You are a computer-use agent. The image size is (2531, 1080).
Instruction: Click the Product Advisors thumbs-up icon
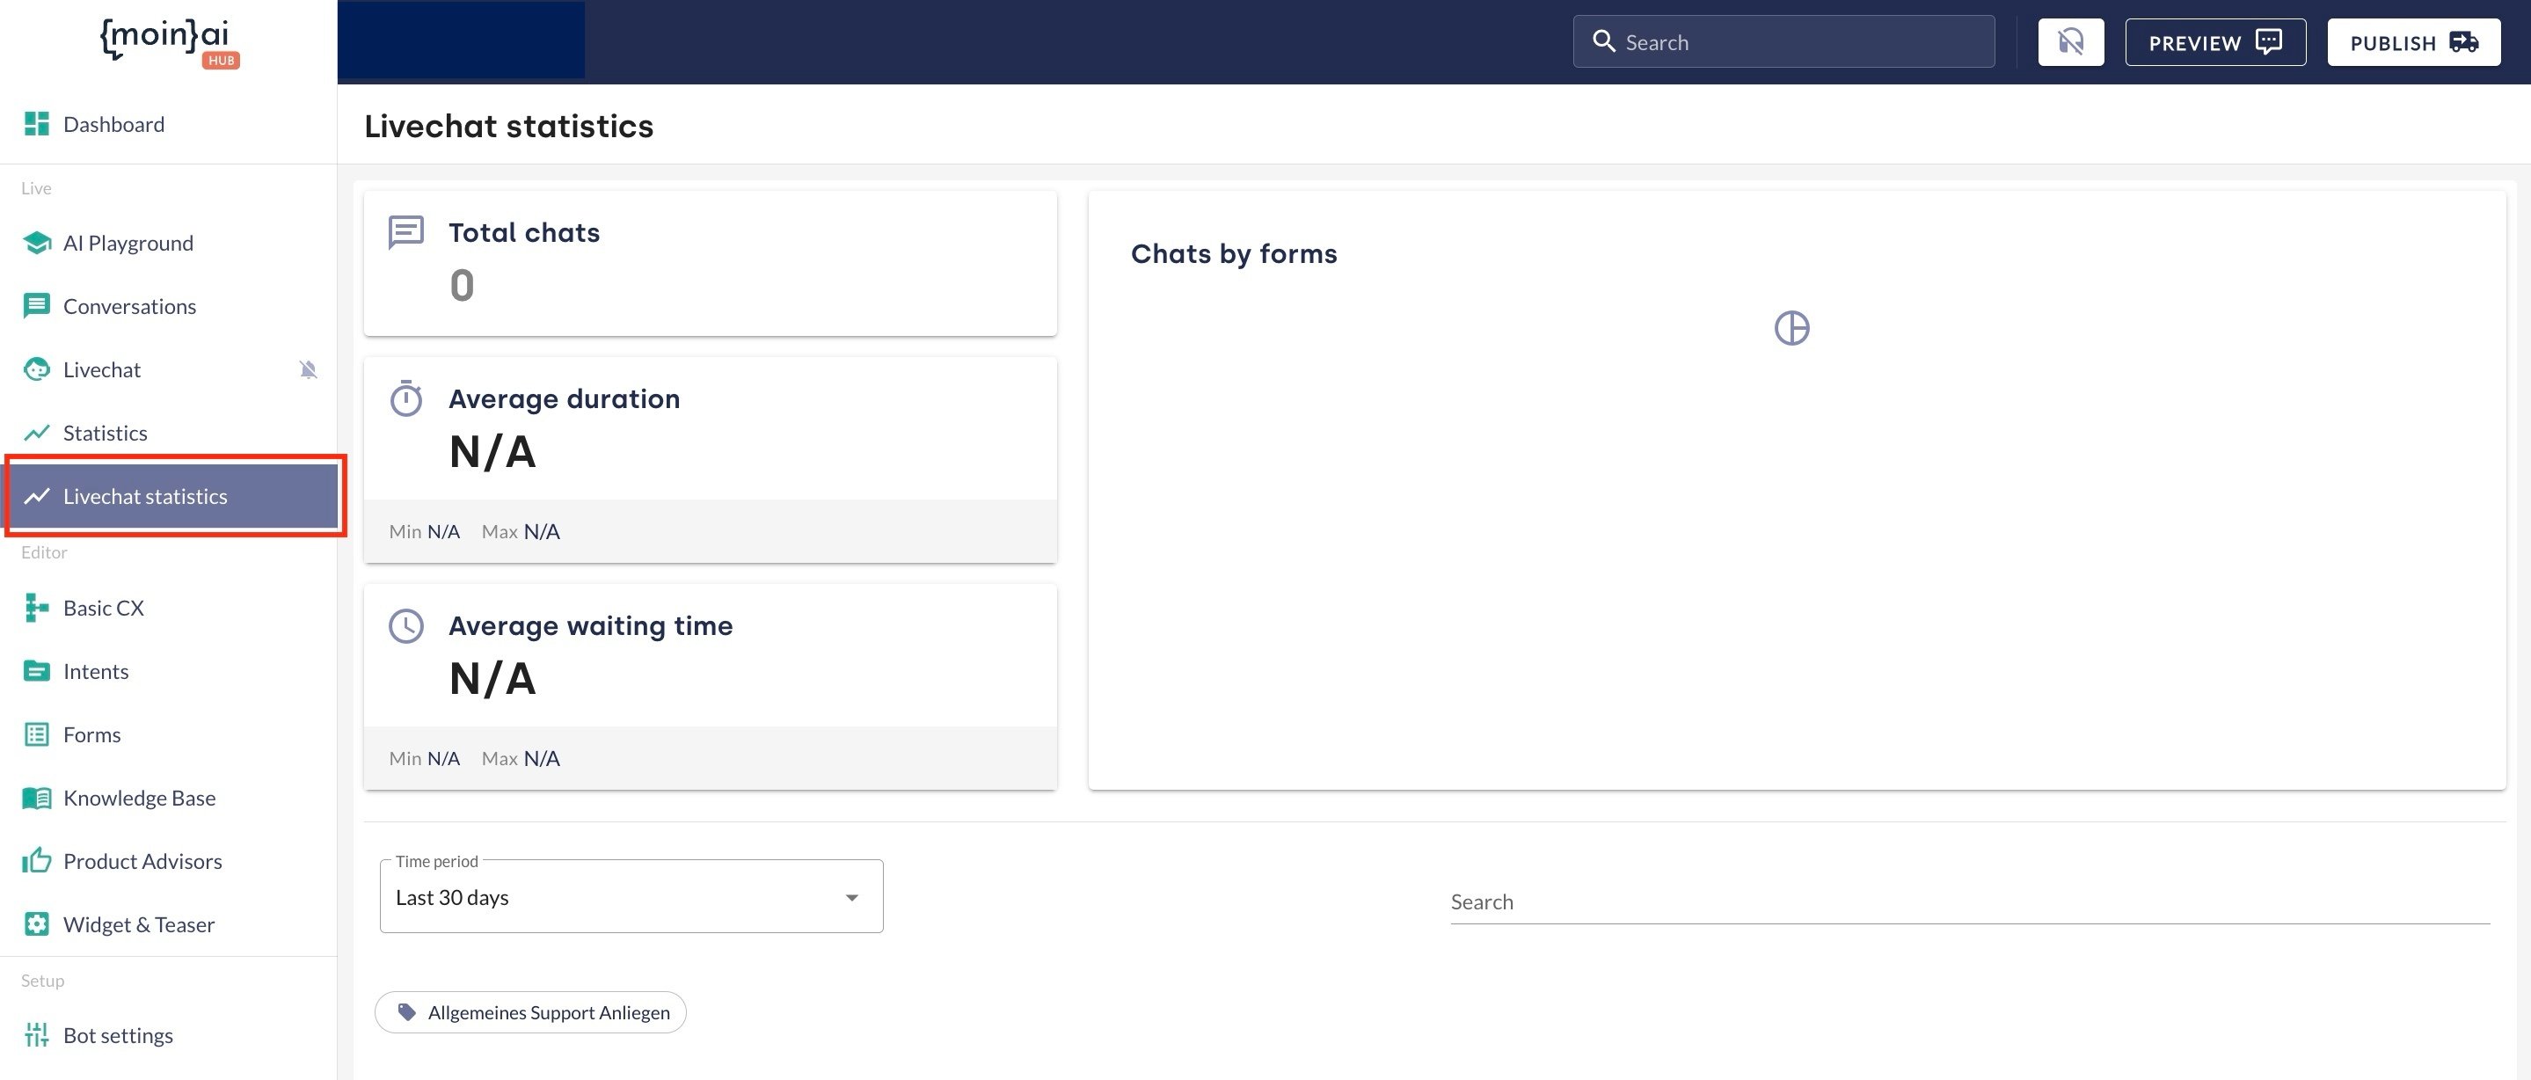pos(36,861)
